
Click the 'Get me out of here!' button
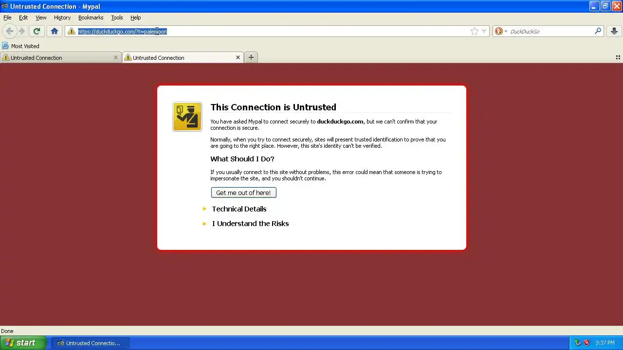tap(243, 192)
